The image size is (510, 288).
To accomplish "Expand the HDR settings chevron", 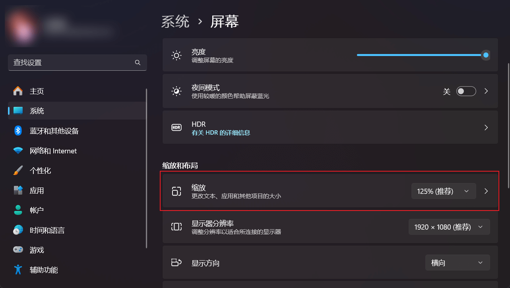I will 486,128.
